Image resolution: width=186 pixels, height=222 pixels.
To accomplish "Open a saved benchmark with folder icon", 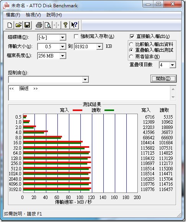I will tap(18, 25).
